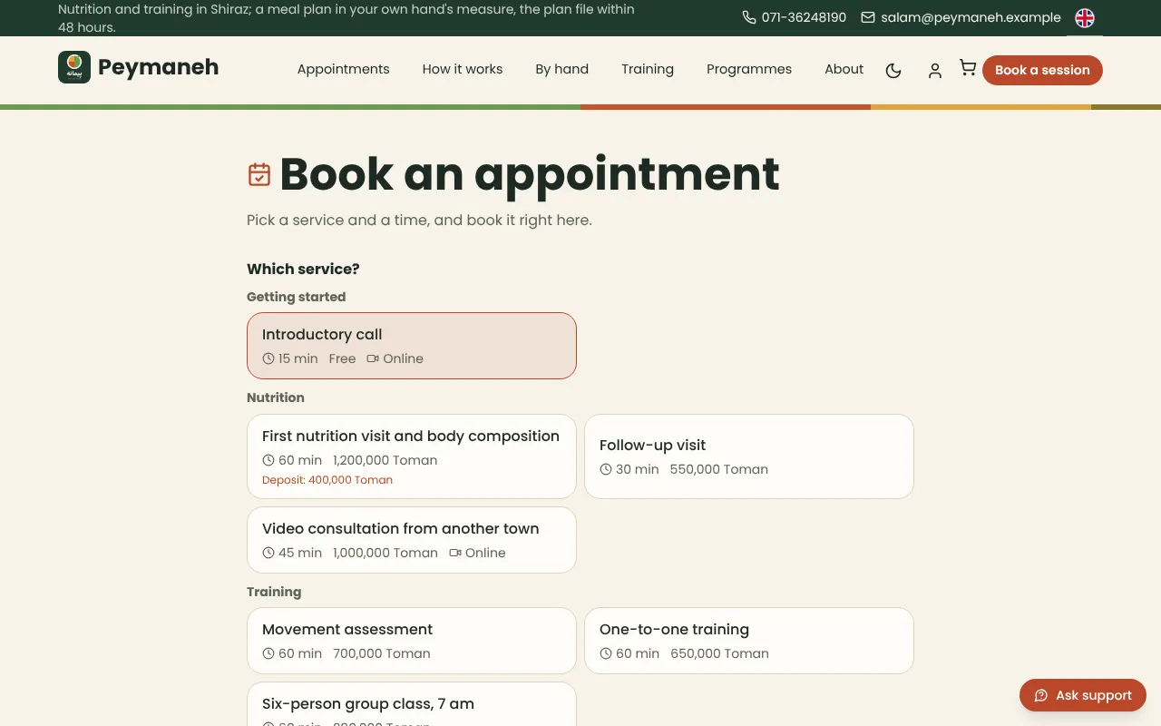This screenshot has height=726, width=1161.
Task: Open the By hand menu item
Action: coord(562,69)
